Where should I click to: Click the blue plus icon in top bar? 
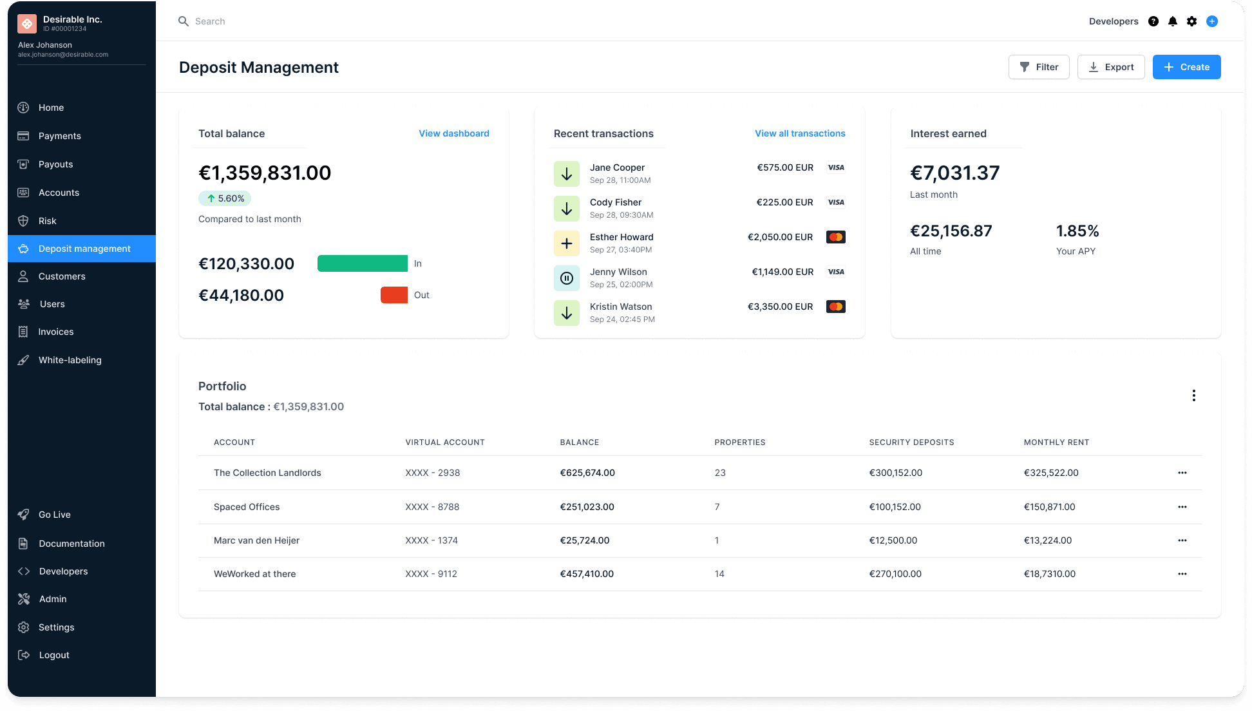click(x=1212, y=21)
